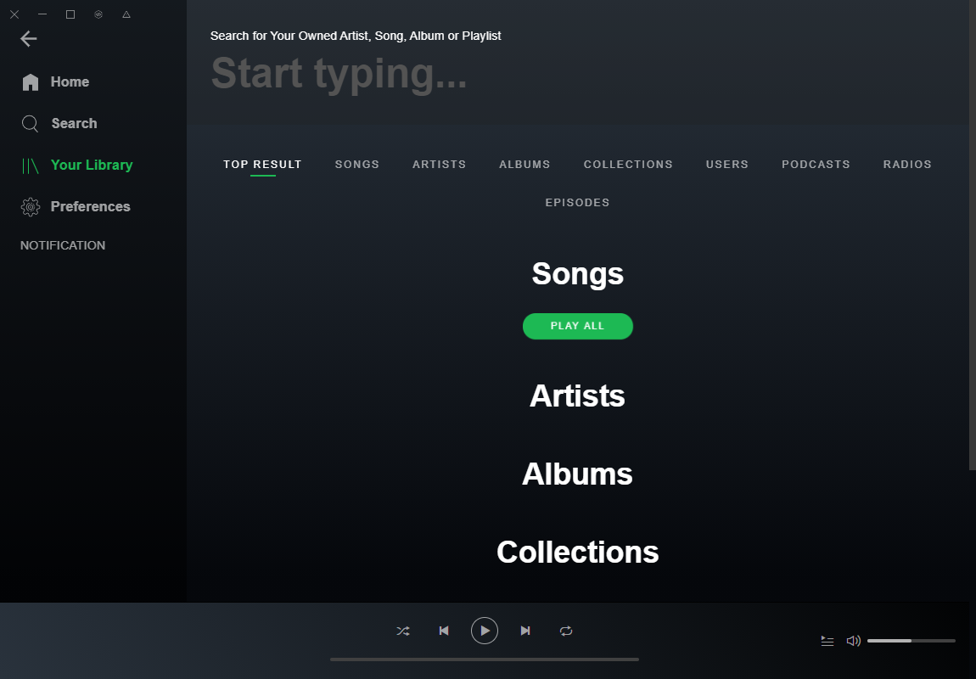Switch to the SONGS tab
This screenshot has width=976, height=679.
tap(357, 165)
